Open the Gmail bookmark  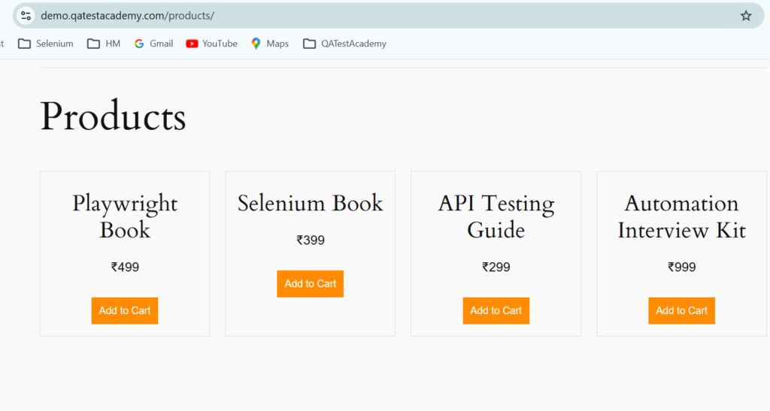click(153, 44)
